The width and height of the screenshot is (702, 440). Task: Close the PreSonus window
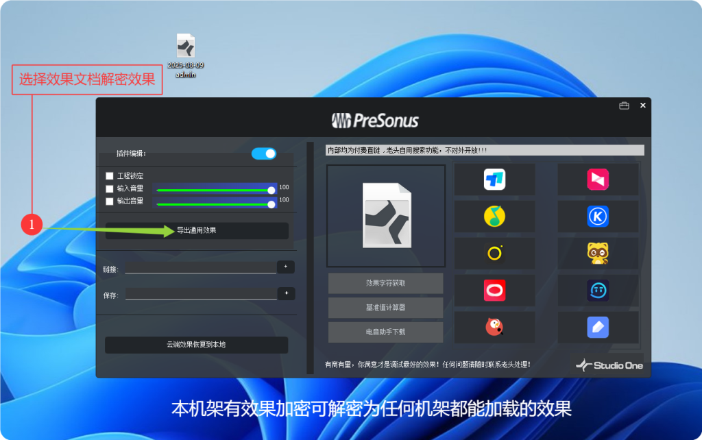point(643,105)
